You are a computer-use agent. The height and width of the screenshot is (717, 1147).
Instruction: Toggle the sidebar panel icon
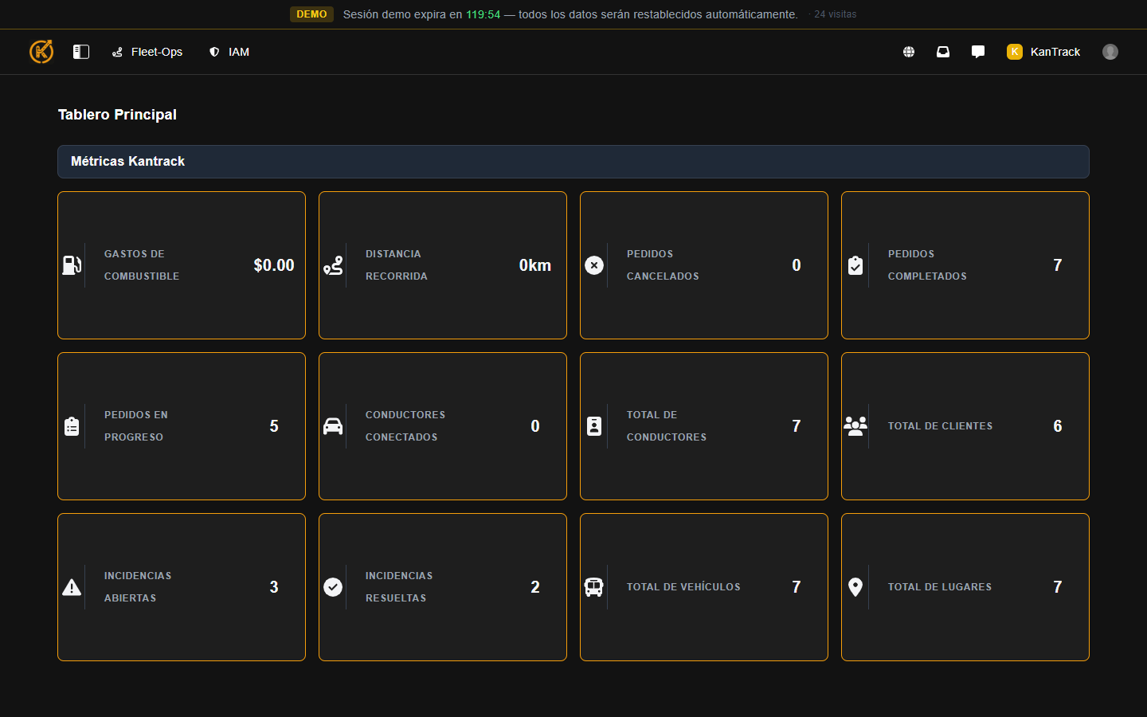click(x=81, y=52)
